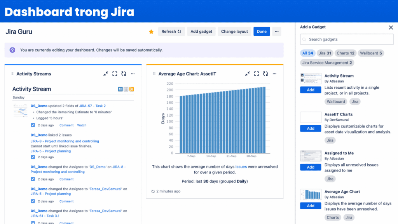Add the Average Age Chart gadget

(x=311, y=206)
